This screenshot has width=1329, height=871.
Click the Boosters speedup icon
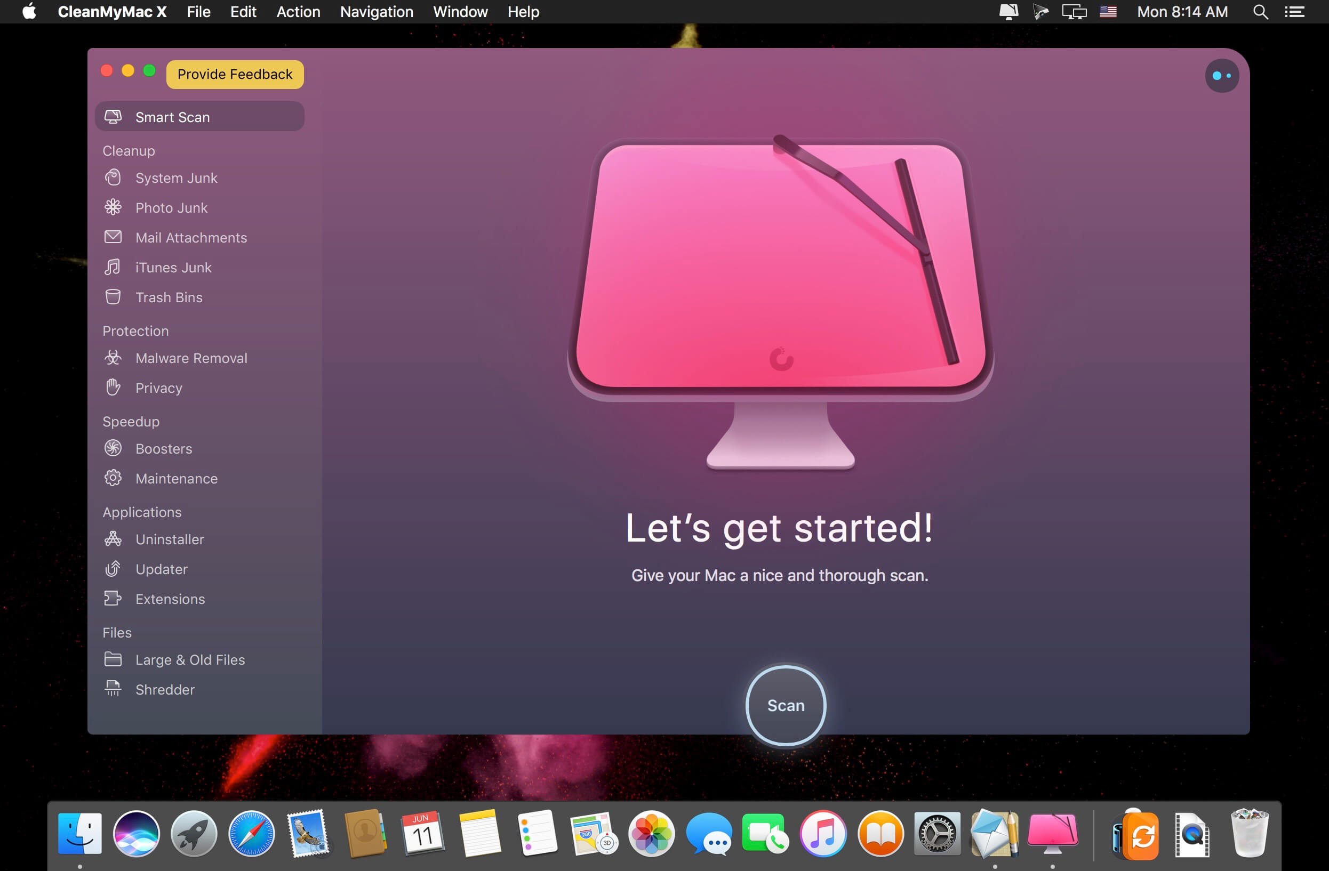[114, 448]
